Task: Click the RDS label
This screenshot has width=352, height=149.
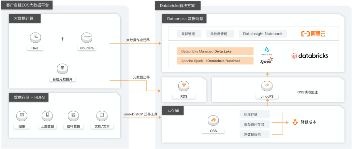Action: click(x=184, y=97)
